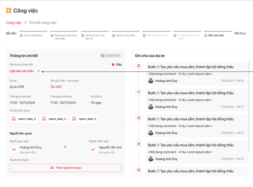This screenshot has width=253, height=187.
Task: Select the Quản lý dự thầu step
Action: tap(125, 35)
